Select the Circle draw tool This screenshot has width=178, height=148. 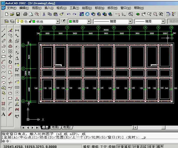[x=4, y=67]
